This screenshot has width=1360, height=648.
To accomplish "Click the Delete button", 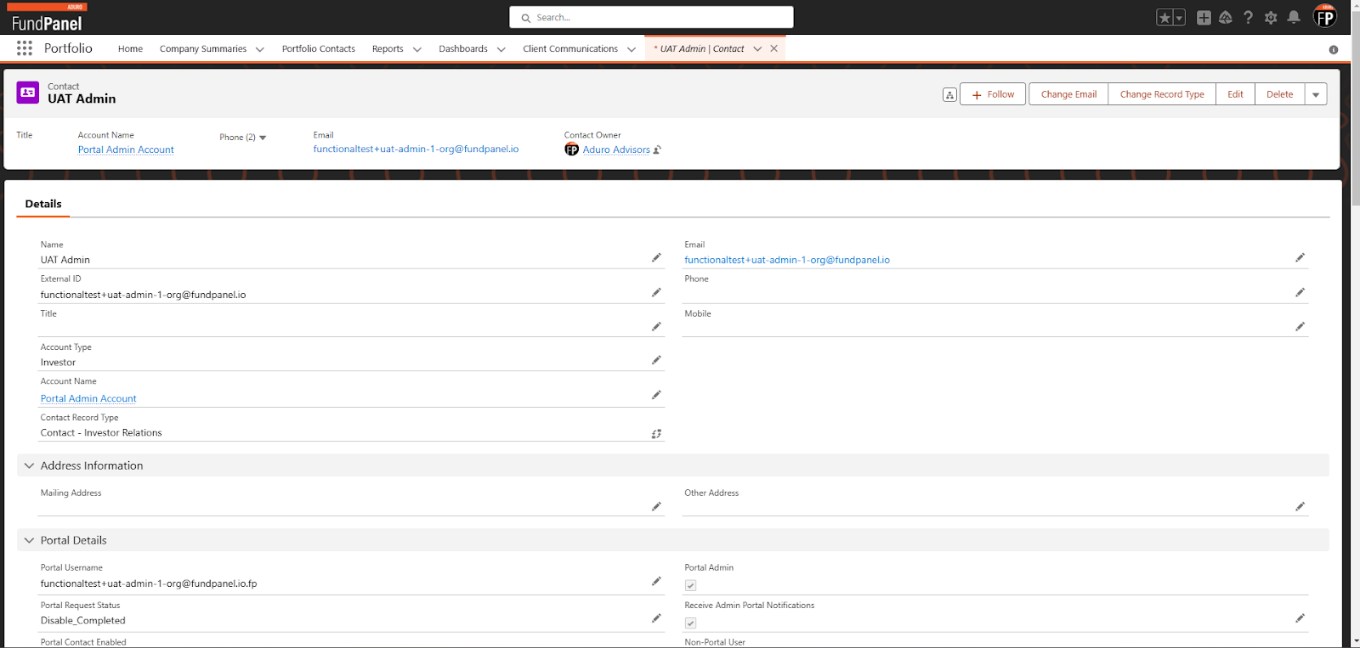I will click(1279, 94).
